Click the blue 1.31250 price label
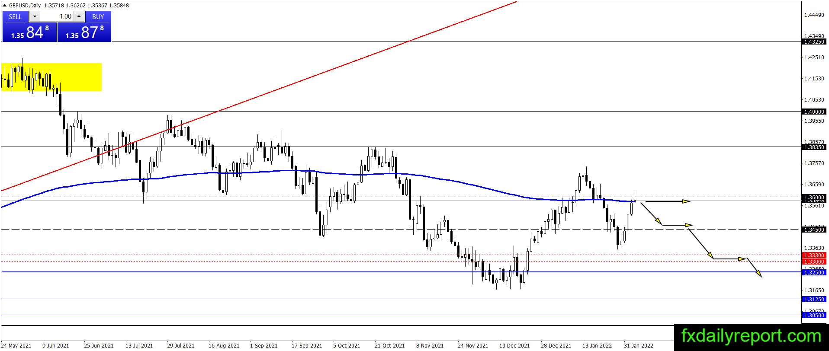 [x=814, y=299]
